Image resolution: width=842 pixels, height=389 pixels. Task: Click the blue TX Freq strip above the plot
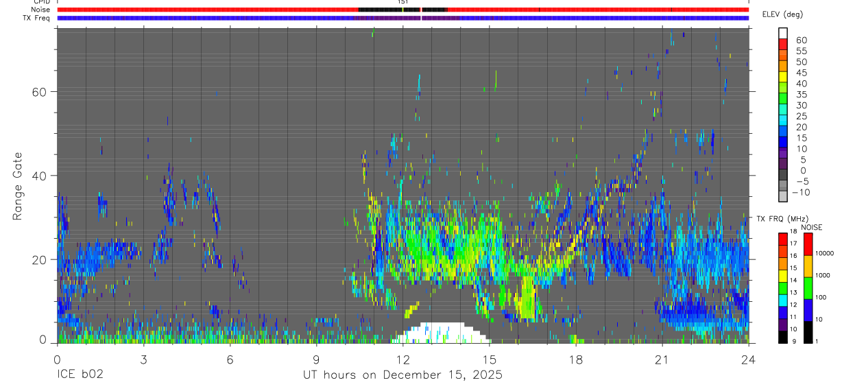click(402, 18)
